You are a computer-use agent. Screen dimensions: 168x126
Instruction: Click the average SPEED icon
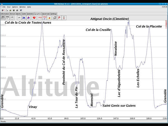45,17
